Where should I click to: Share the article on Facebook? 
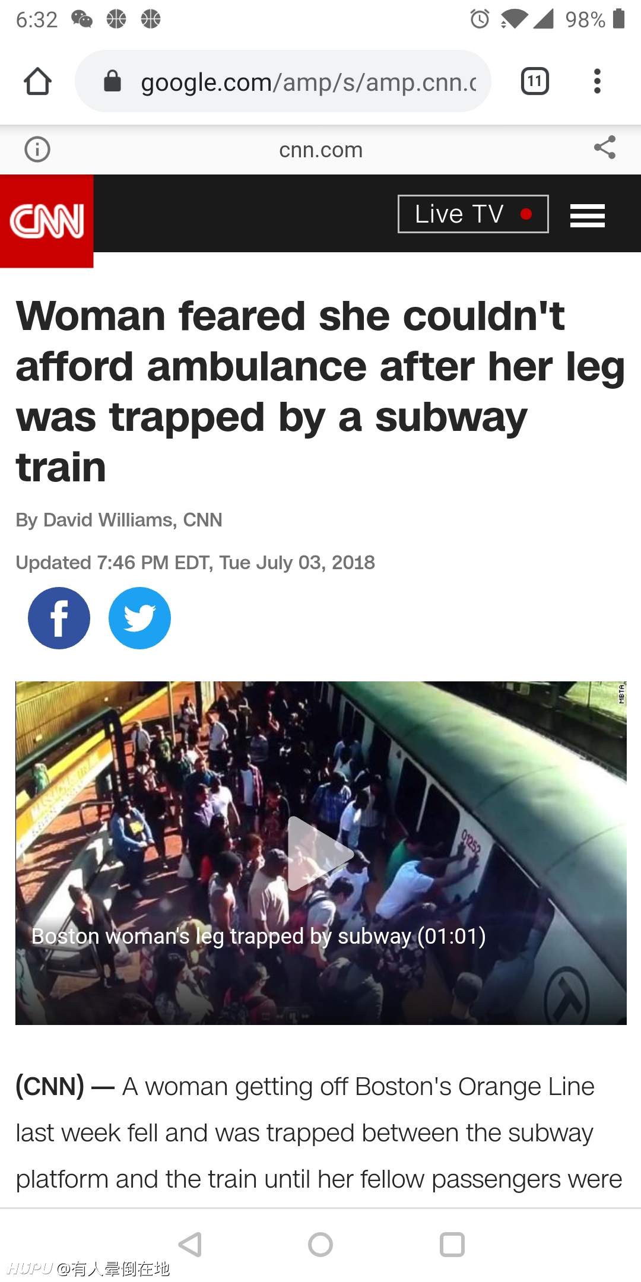(59, 618)
